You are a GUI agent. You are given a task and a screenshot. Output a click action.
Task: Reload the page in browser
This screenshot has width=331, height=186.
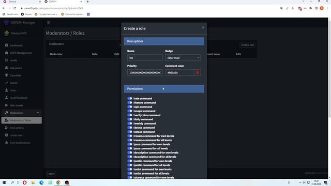click(15, 8)
